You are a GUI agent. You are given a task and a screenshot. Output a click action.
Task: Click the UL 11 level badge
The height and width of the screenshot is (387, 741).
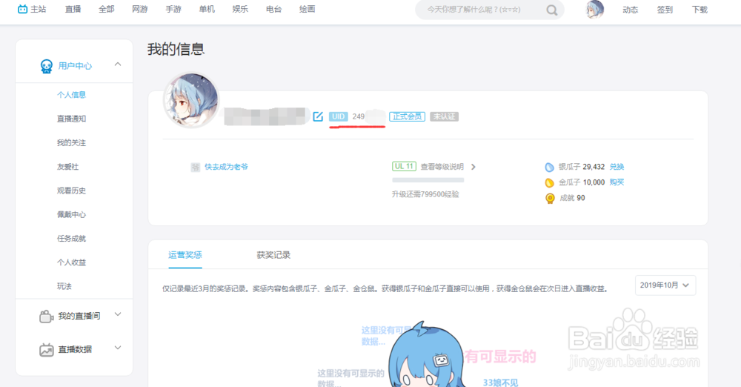click(404, 167)
